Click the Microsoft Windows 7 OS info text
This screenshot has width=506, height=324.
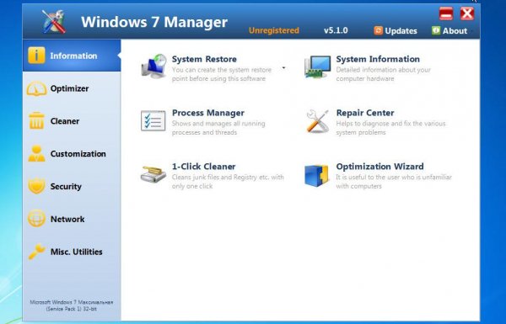click(x=72, y=305)
